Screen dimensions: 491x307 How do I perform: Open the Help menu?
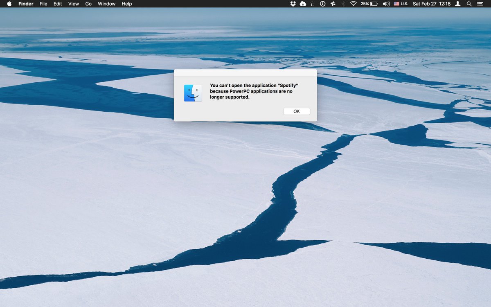[x=127, y=4]
